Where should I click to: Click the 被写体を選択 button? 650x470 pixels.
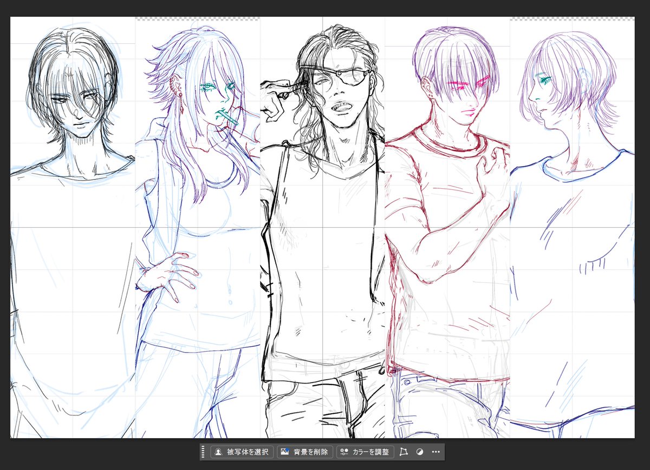pyautogui.click(x=242, y=452)
